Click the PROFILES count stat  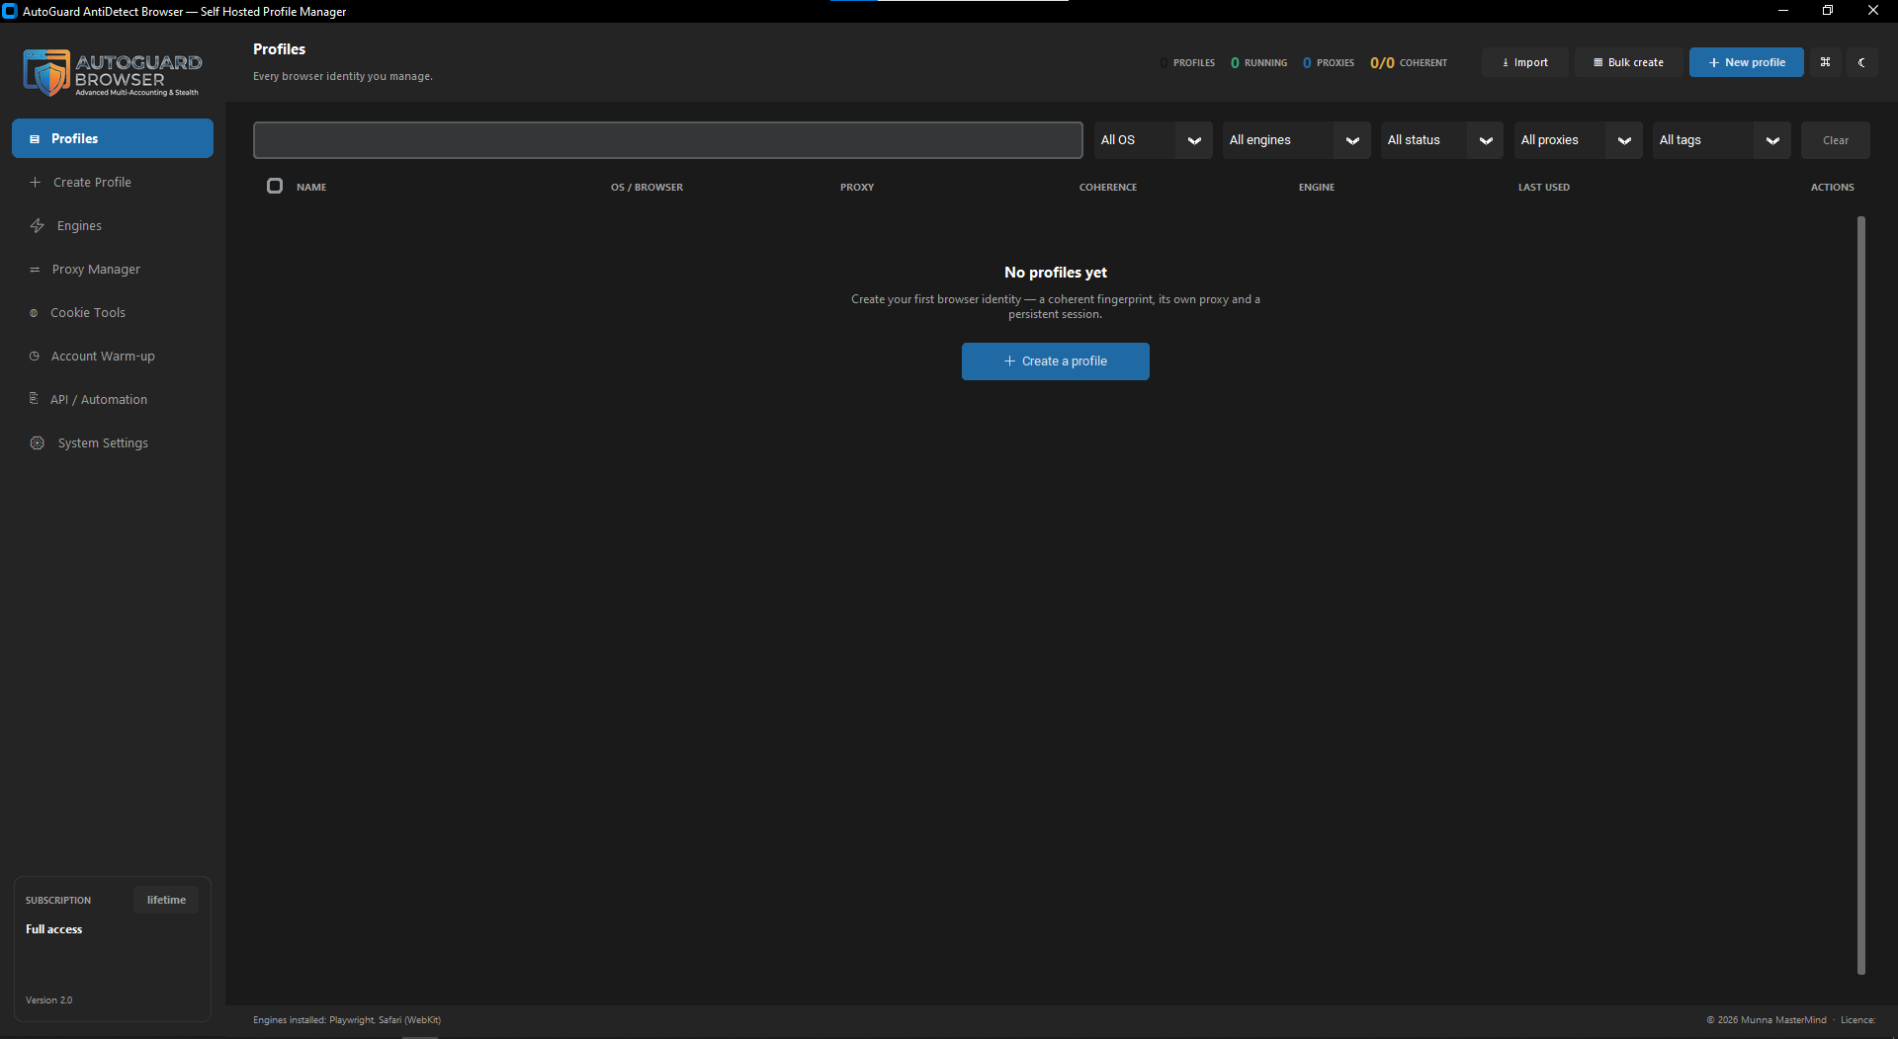[1187, 62]
